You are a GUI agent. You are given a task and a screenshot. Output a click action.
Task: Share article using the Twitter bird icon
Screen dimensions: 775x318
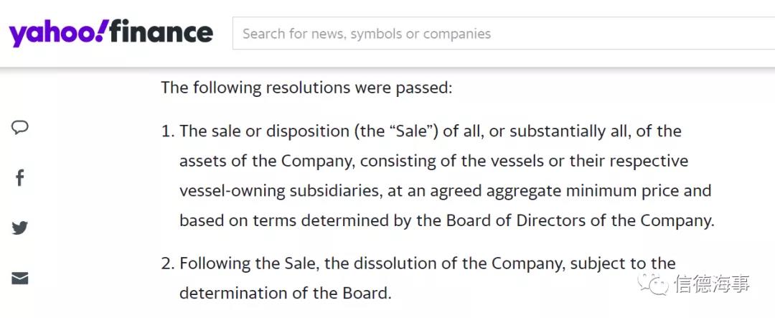(x=20, y=228)
